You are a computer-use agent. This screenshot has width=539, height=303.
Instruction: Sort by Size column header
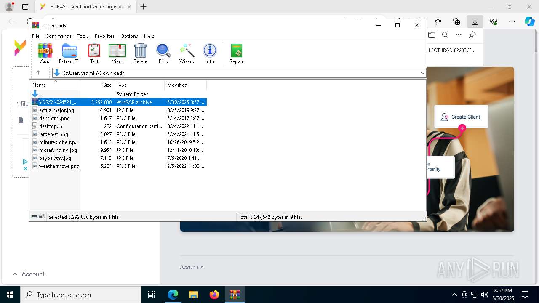97,85
